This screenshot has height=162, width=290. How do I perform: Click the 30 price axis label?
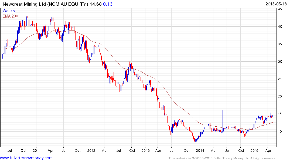pyautogui.click(x=280, y=62)
